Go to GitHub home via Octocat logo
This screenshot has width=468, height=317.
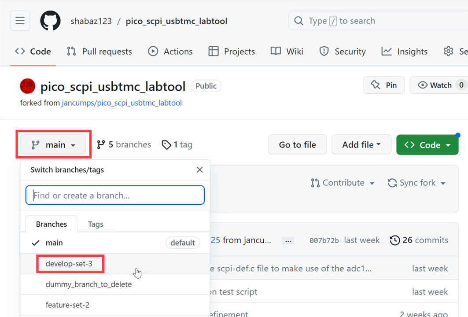click(x=51, y=21)
